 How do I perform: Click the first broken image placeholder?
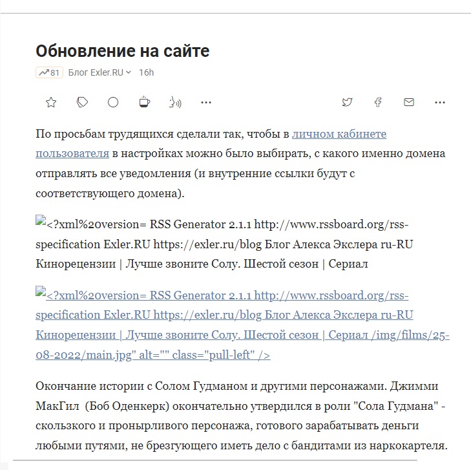(x=41, y=223)
